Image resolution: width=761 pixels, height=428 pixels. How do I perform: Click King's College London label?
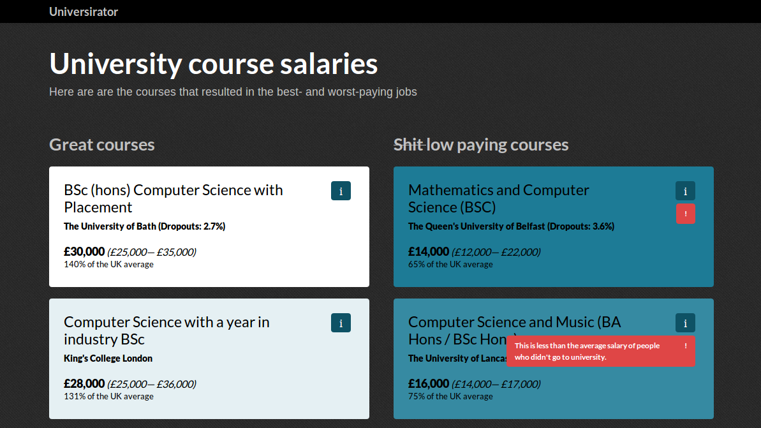pyautogui.click(x=108, y=358)
